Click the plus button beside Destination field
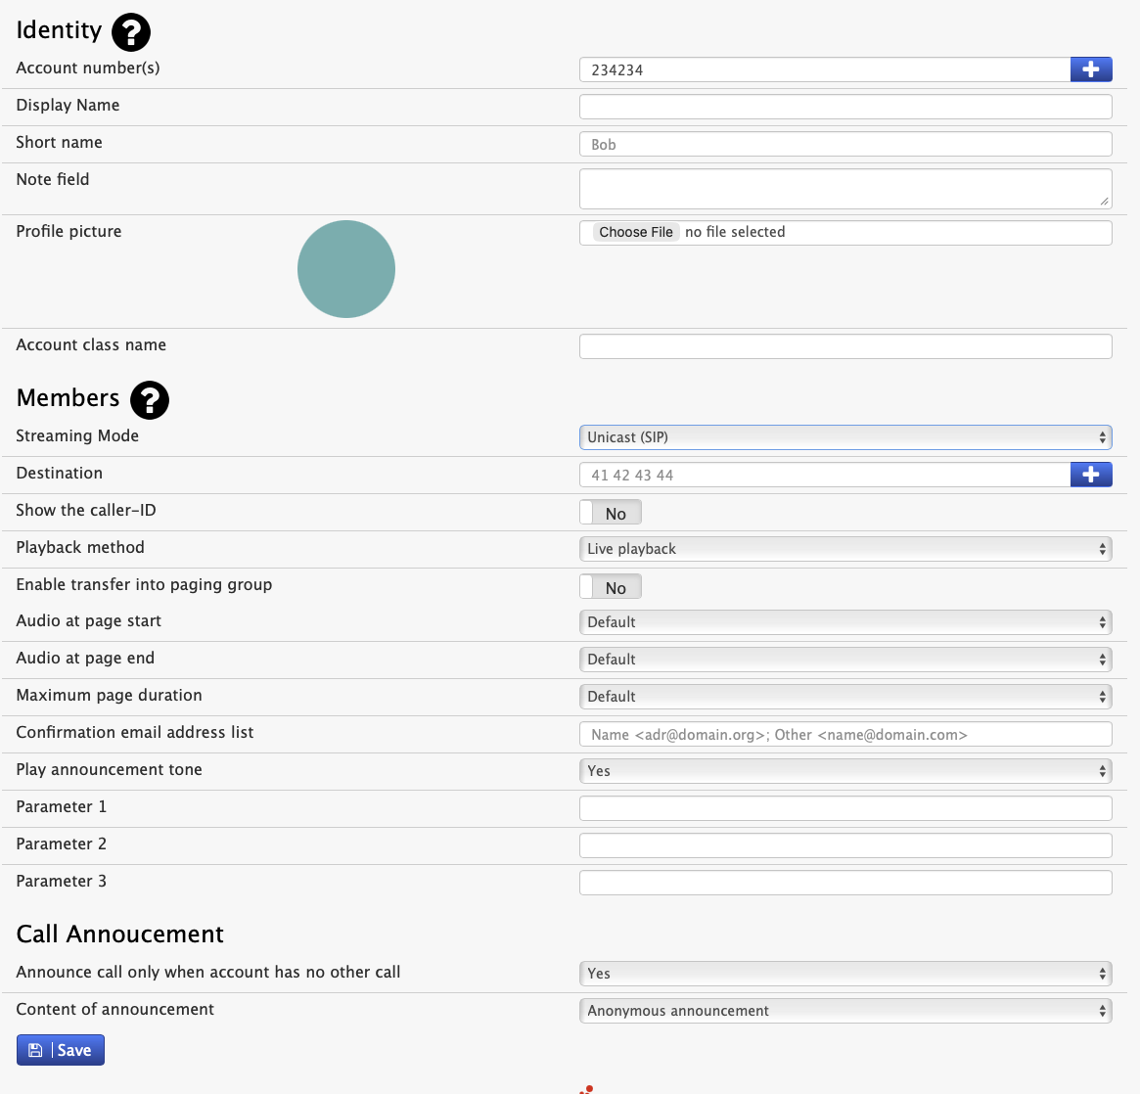 point(1091,475)
